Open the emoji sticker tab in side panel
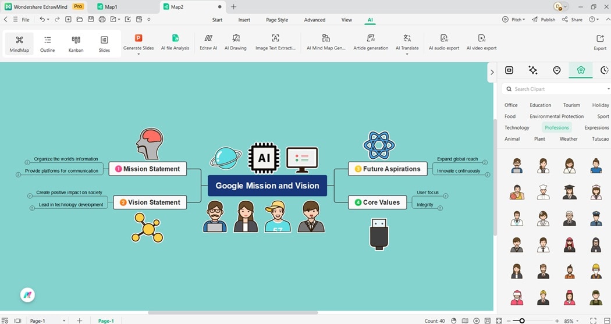The image size is (611, 324). [557, 70]
